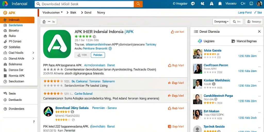Click the Sesanyy toolbar button
The height and width of the screenshot is (132, 264).
click(x=254, y=22)
